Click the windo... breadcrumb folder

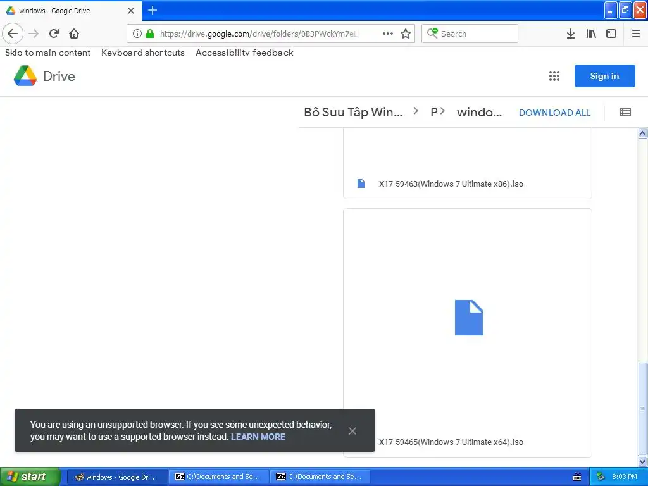tap(480, 112)
